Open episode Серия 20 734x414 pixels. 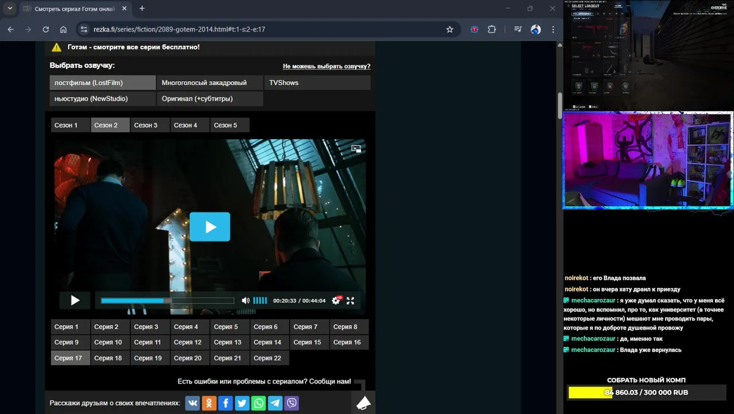point(190,358)
